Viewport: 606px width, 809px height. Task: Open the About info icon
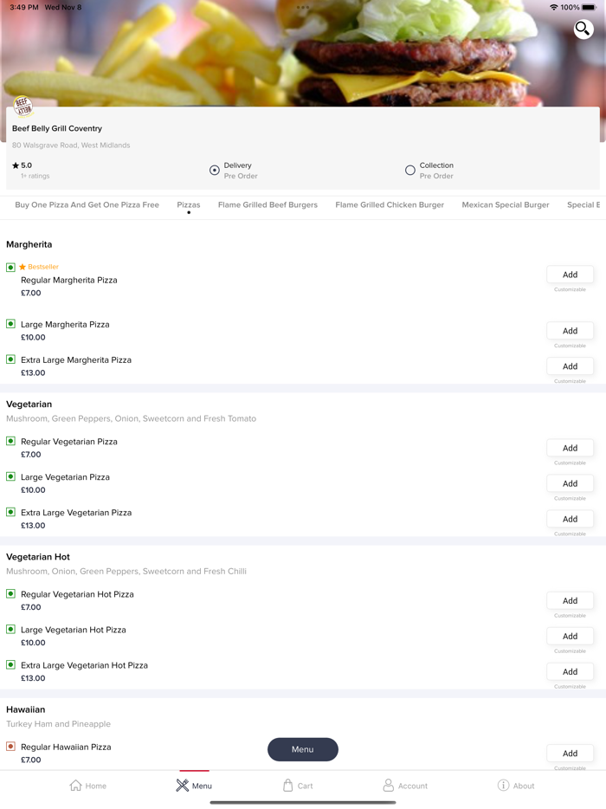503,785
